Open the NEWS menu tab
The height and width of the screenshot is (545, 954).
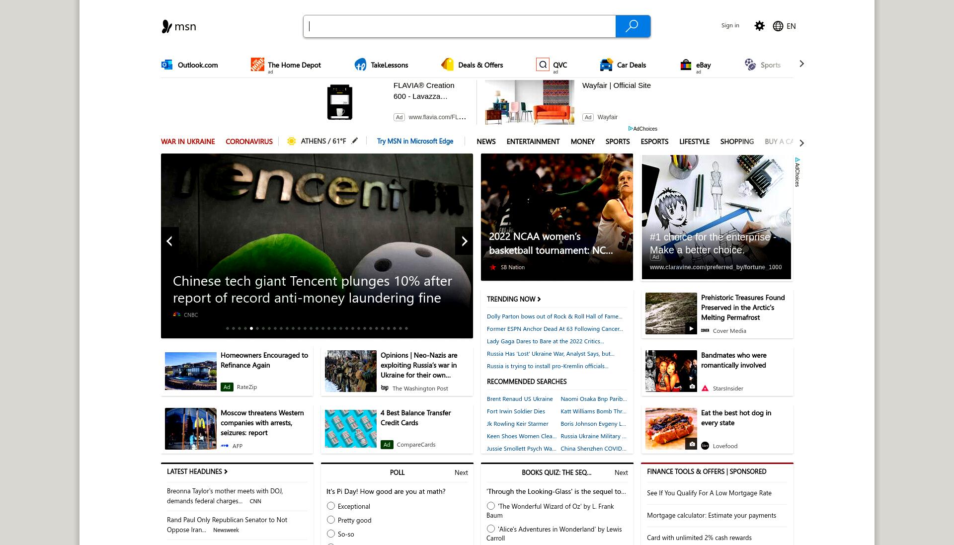pyautogui.click(x=486, y=142)
